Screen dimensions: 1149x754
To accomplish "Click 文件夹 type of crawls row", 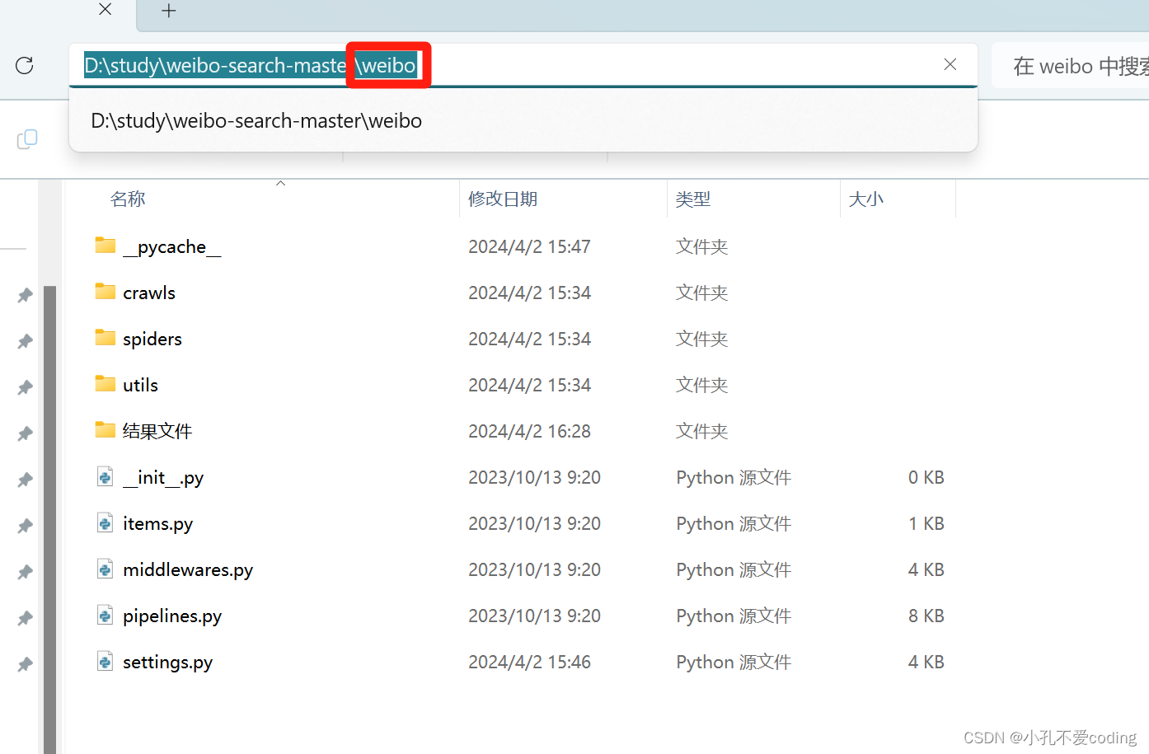I will click(702, 293).
